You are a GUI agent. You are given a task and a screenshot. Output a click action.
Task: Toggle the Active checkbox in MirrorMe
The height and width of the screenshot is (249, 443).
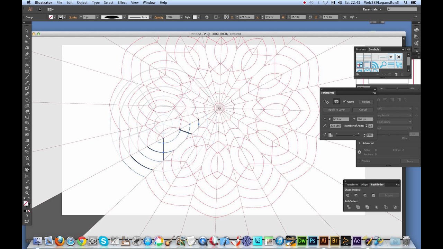pos(344,102)
